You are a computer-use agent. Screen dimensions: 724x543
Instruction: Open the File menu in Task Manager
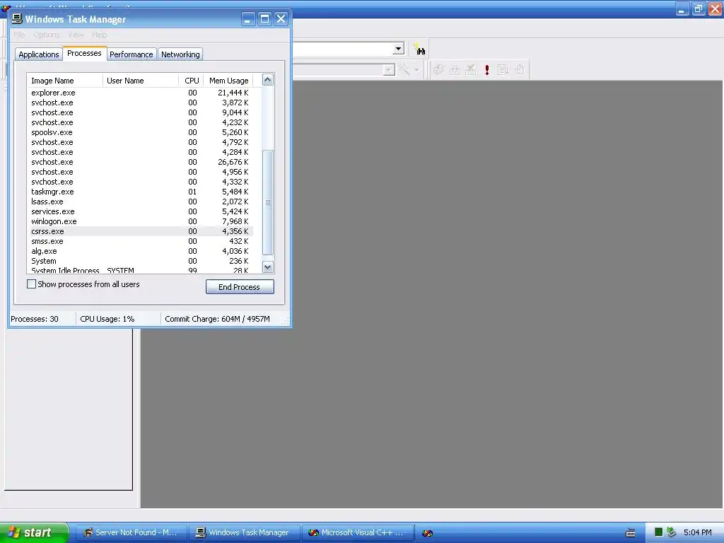[x=19, y=35]
